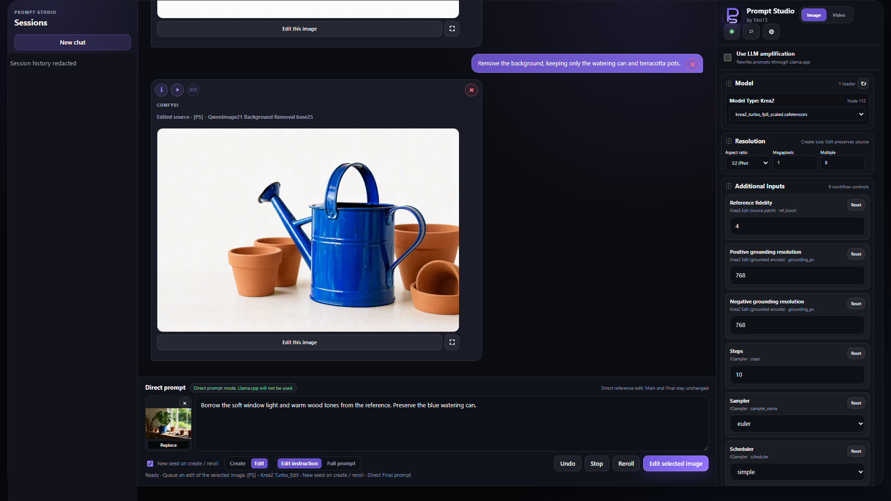The width and height of the screenshot is (891, 501).
Task: Click the info icon on the ComfyUI card
Action: [x=161, y=90]
